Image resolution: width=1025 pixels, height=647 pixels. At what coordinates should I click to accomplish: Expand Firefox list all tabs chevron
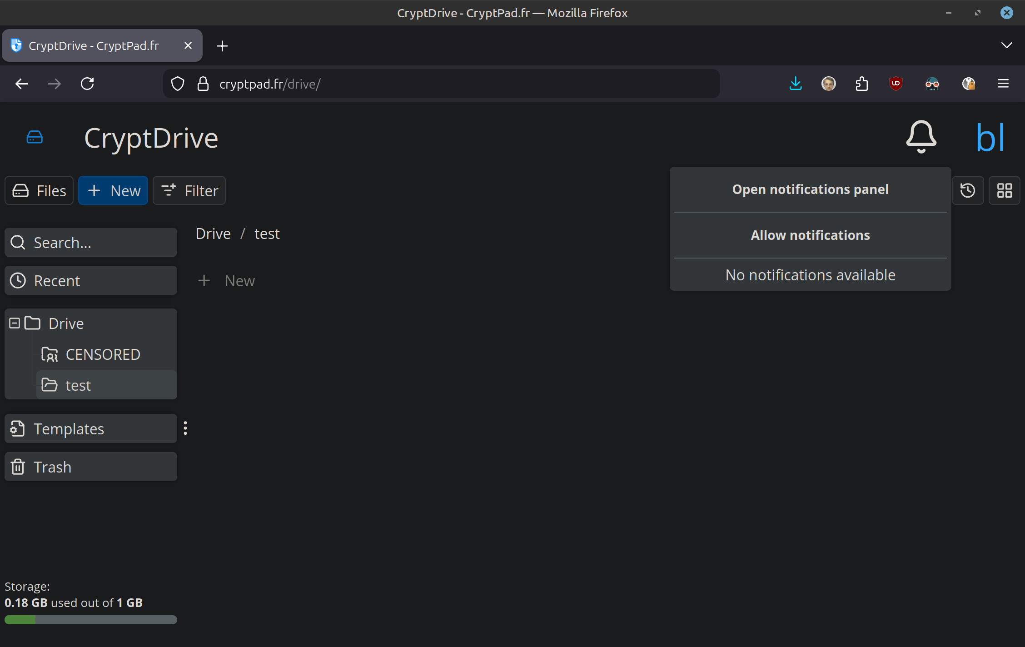click(x=1006, y=45)
